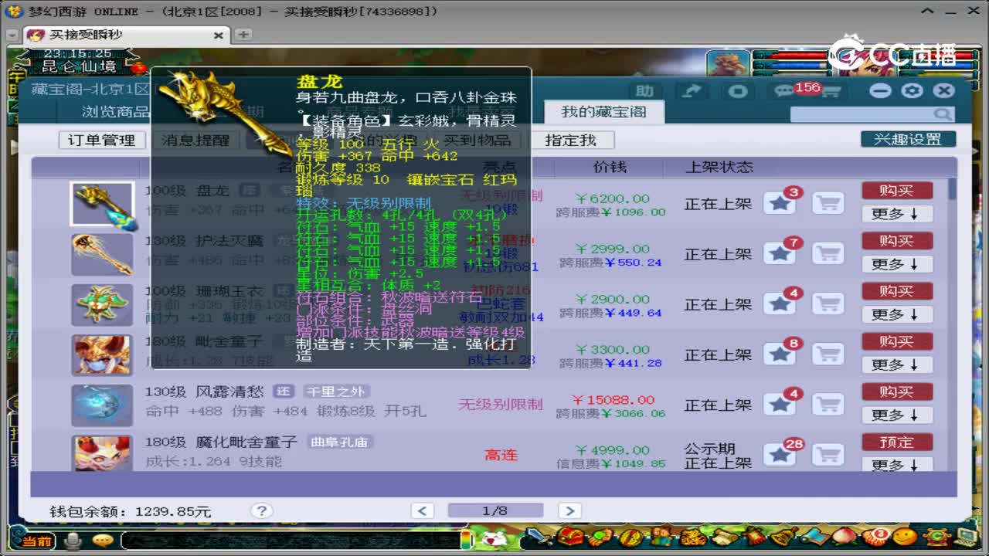Viewport: 989px width, 556px height.
Task: Expand 更多 for the ¥6200.00 item
Action: point(896,214)
